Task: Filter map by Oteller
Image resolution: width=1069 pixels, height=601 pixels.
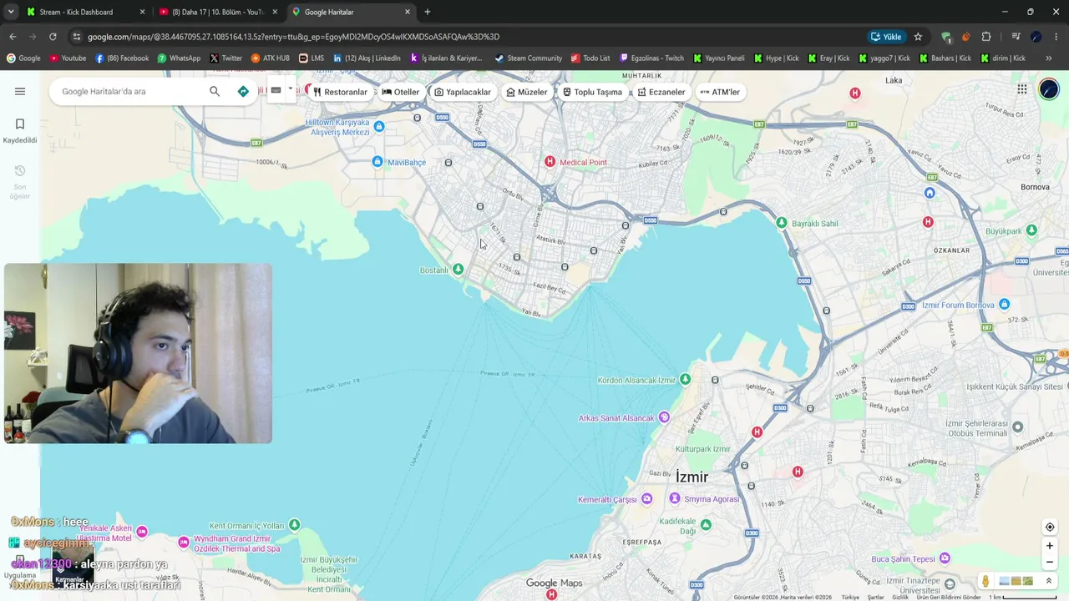Action: point(401,92)
